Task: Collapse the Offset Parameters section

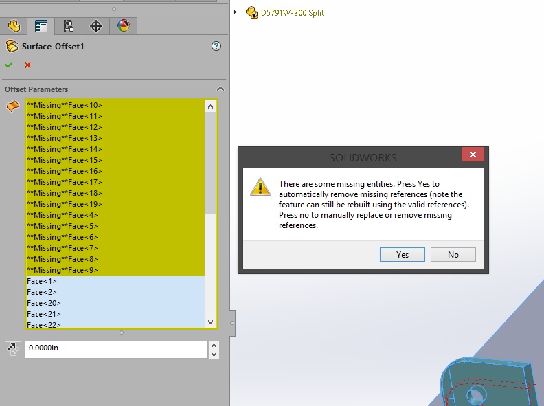Action: (220, 89)
